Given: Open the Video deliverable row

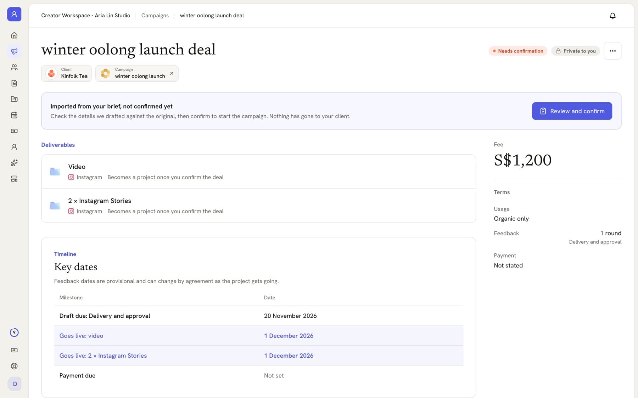Looking at the screenshot, I should coord(259,172).
